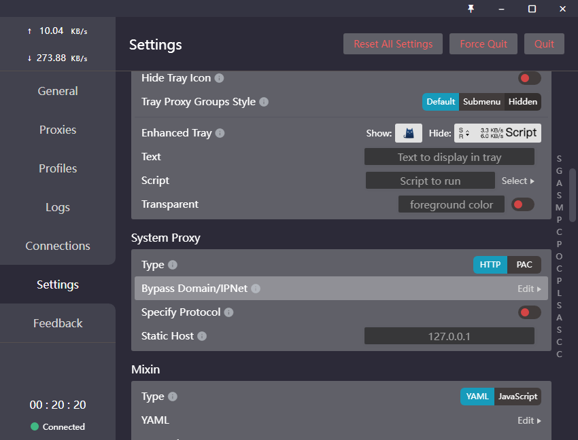Click the speed Script icon for Hide
Viewport: 578px width, 440px height.
pos(498,133)
